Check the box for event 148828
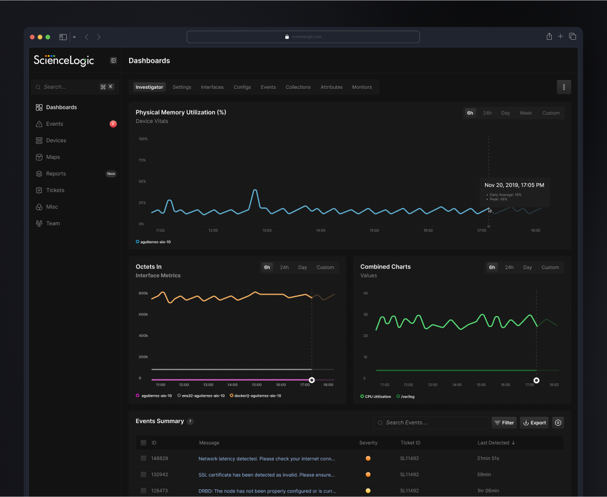 (x=143, y=458)
